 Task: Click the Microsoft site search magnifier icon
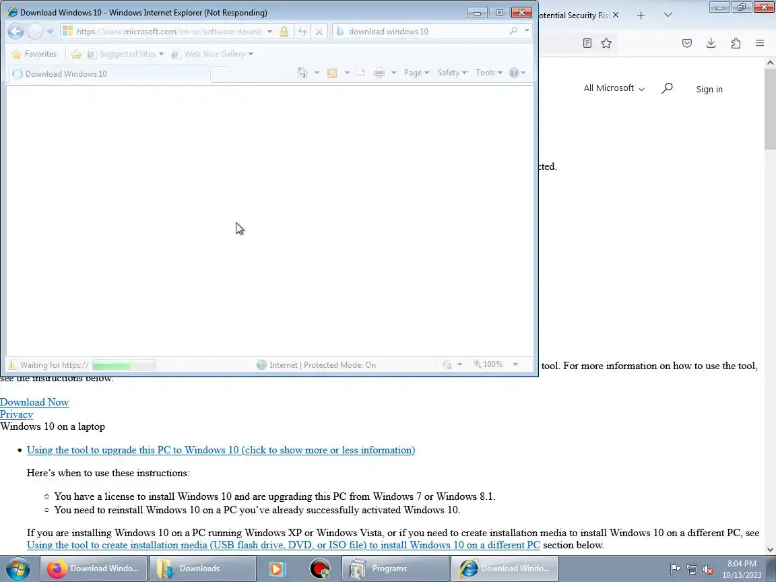click(x=667, y=88)
